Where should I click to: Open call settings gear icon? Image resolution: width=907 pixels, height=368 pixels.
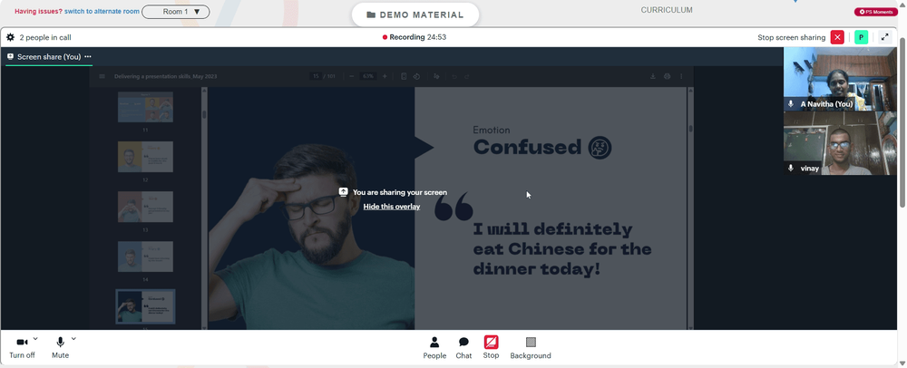point(10,37)
